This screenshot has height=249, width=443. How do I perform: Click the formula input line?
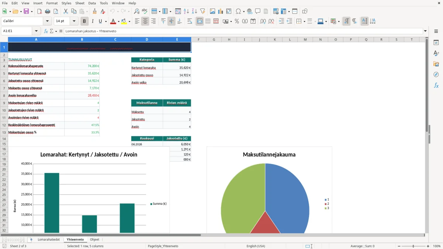click(243, 31)
